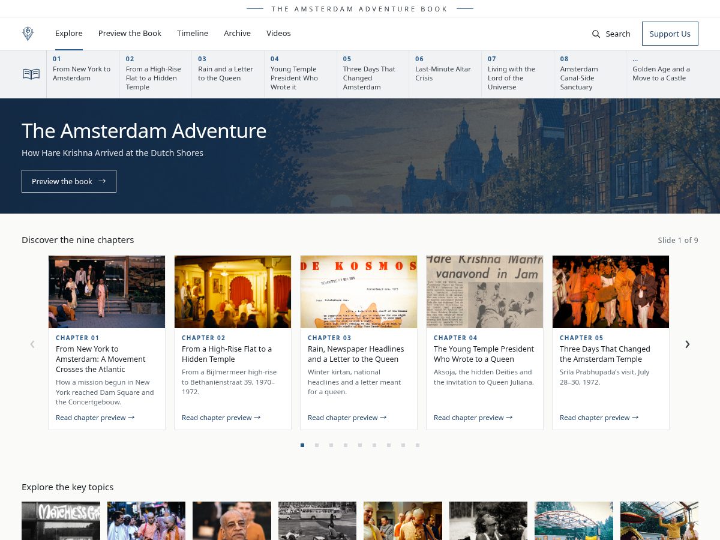Click the previous slide arrow
The image size is (720, 540).
tap(32, 344)
